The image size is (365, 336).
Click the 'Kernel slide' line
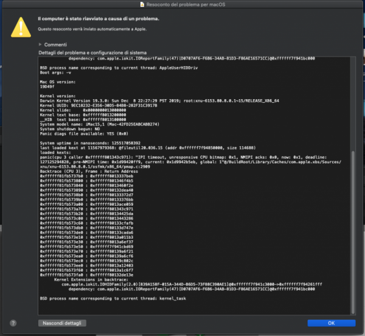click(x=83, y=110)
